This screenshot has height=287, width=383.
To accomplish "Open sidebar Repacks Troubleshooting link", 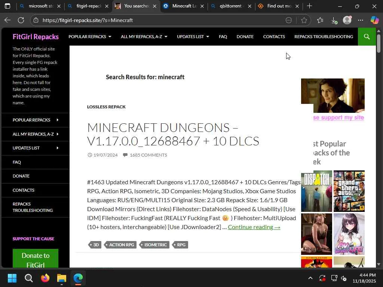I will pos(33,207).
